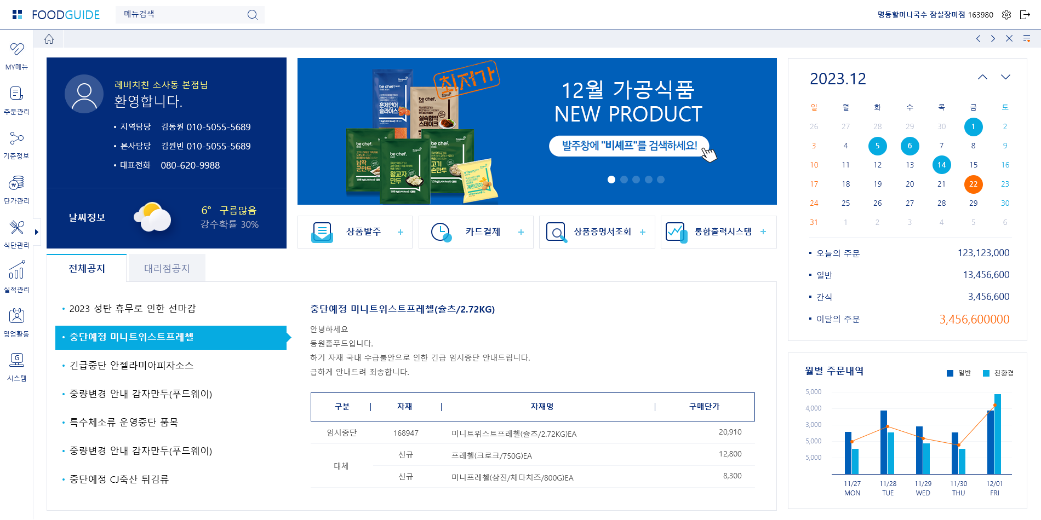Click the 구매단가 column header

tap(704, 407)
